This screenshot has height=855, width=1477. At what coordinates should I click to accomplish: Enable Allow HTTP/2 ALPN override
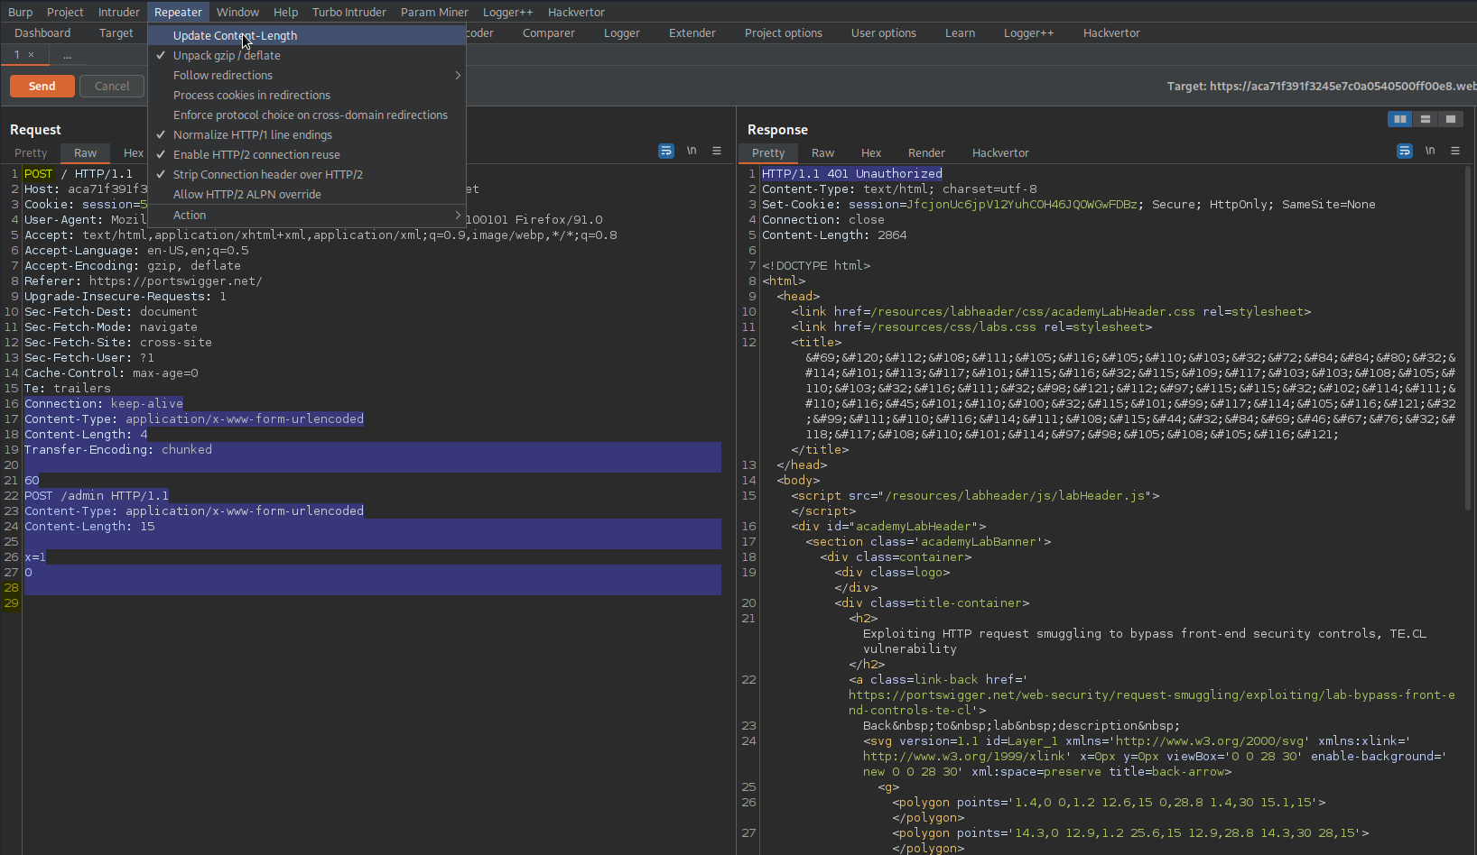[307, 195]
